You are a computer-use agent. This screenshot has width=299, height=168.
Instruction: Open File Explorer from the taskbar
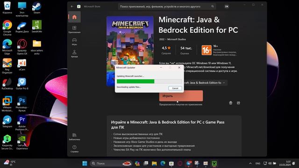[x=154, y=163]
